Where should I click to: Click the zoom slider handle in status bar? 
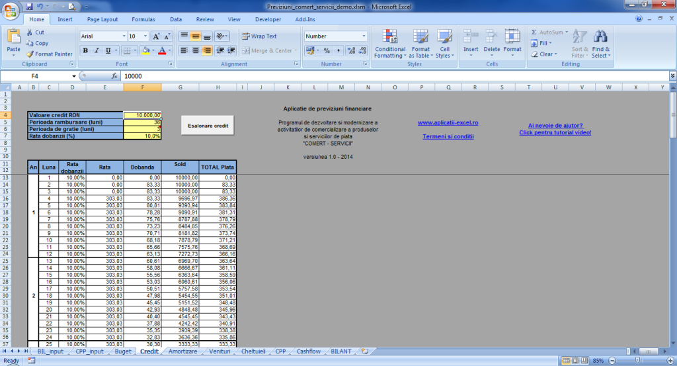pos(637,361)
